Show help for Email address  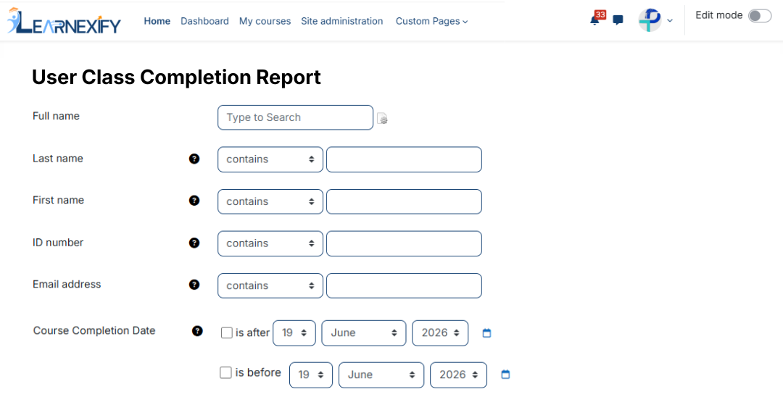[194, 285]
